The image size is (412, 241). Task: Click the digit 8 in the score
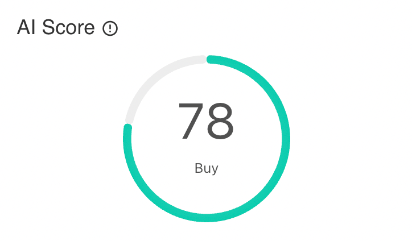tap(220, 121)
